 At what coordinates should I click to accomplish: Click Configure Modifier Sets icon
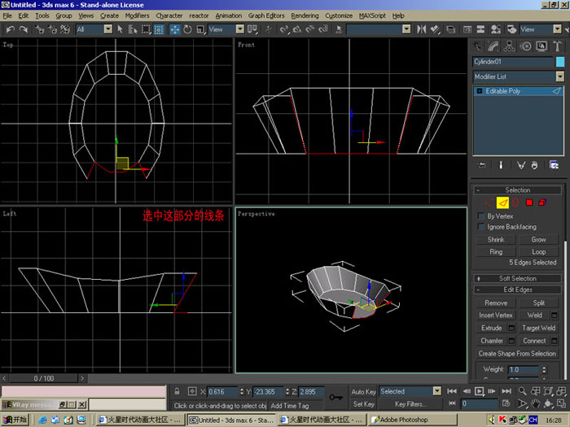[554, 165]
